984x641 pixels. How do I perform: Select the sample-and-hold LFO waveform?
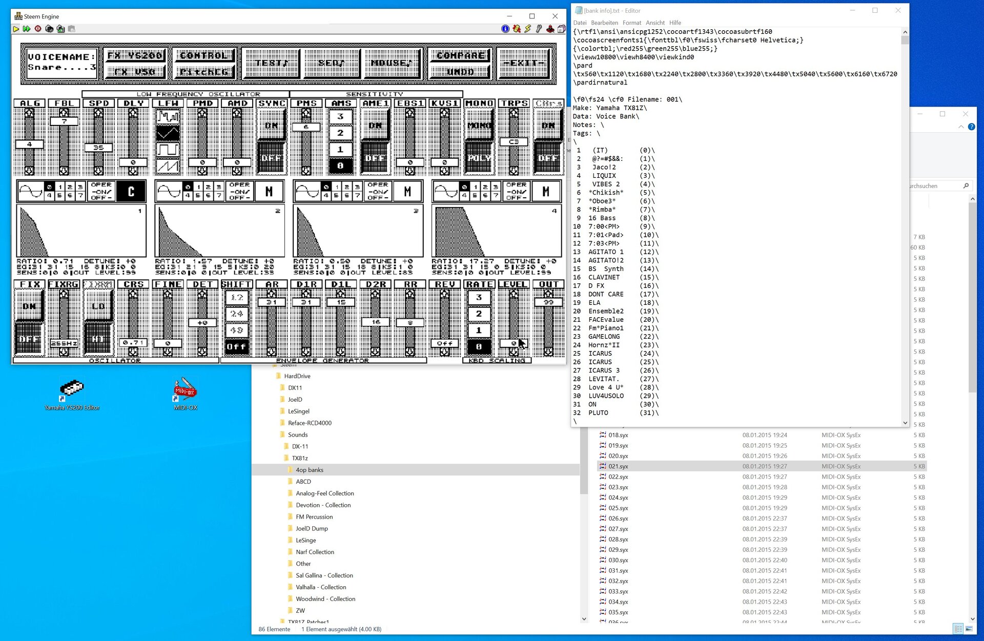(x=168, y=117)
